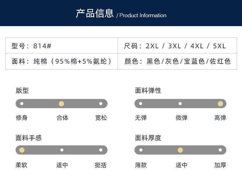Select the 修身 dot on the 版型 slider
242x181 pixels.
pyautogui.click(x=22, y=104)
